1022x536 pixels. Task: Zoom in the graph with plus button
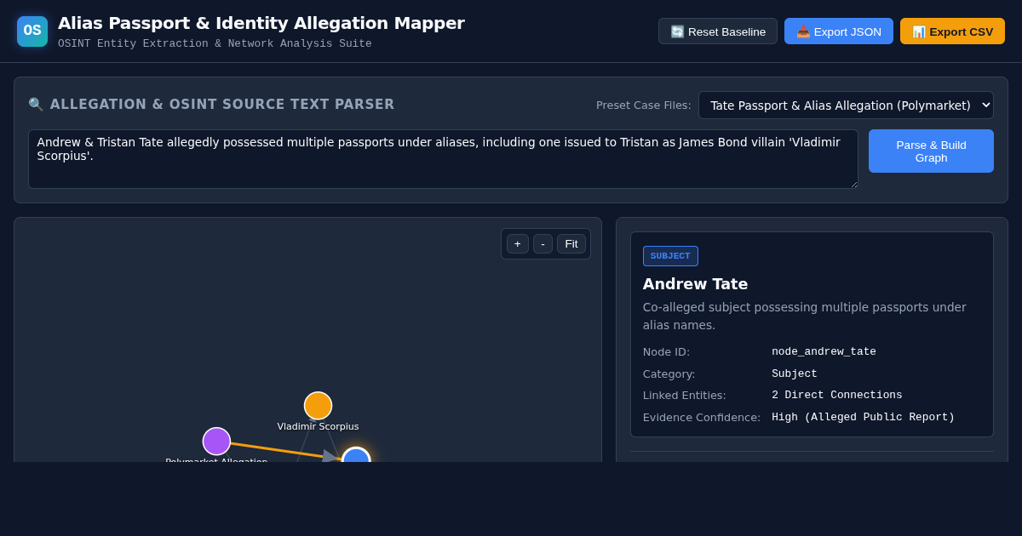coord(518,244)
